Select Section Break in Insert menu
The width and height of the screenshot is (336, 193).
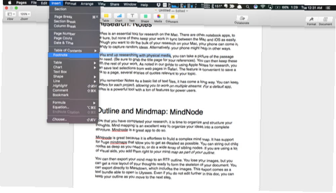point(74,21)
